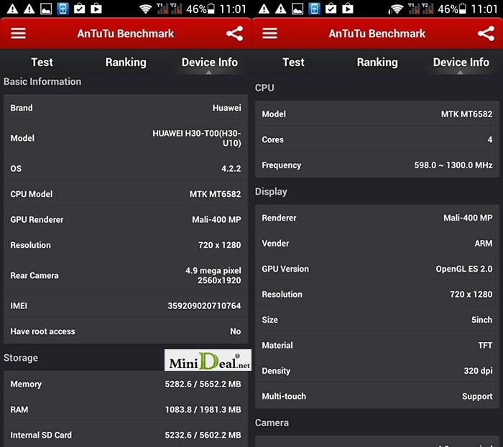Tap the Density 320 dpi row
The height and width of the screenshot is (447, 503).
click(377, 371)
